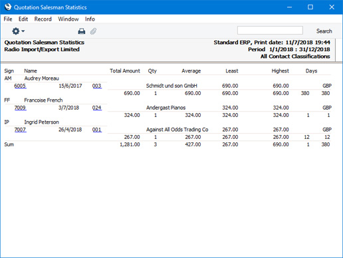Select the Audrey Moreau name
Screen dimensions: 343x258
(41, 78)
